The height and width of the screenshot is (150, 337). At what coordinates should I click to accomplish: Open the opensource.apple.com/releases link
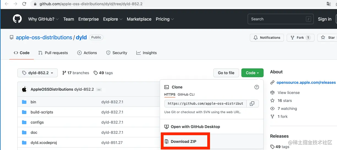point(306,82)
